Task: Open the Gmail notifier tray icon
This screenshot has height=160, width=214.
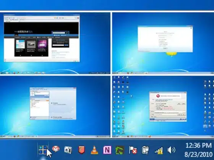Action: pyautogui.click(x=56, y=149)
